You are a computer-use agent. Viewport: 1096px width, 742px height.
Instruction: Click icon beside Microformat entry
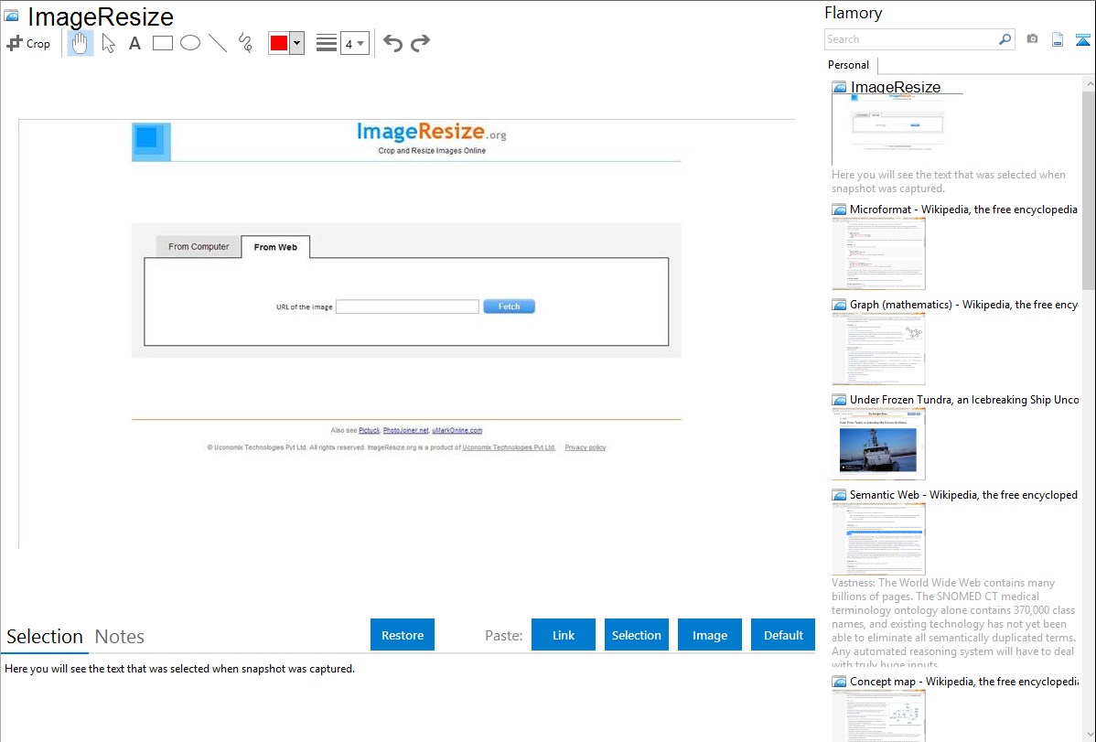pyautogui.click(x=839, y=210)
